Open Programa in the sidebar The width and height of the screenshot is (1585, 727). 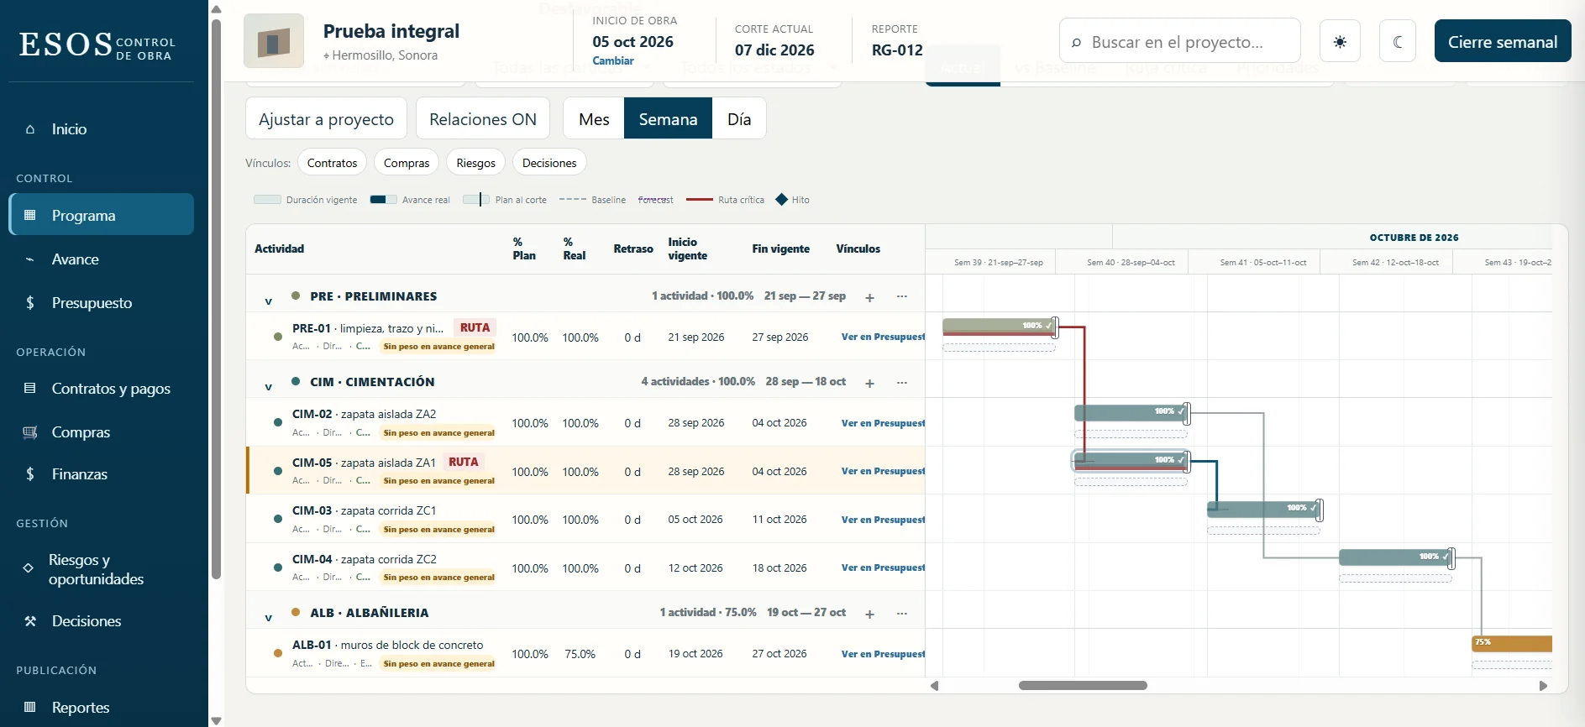(101, 215)
